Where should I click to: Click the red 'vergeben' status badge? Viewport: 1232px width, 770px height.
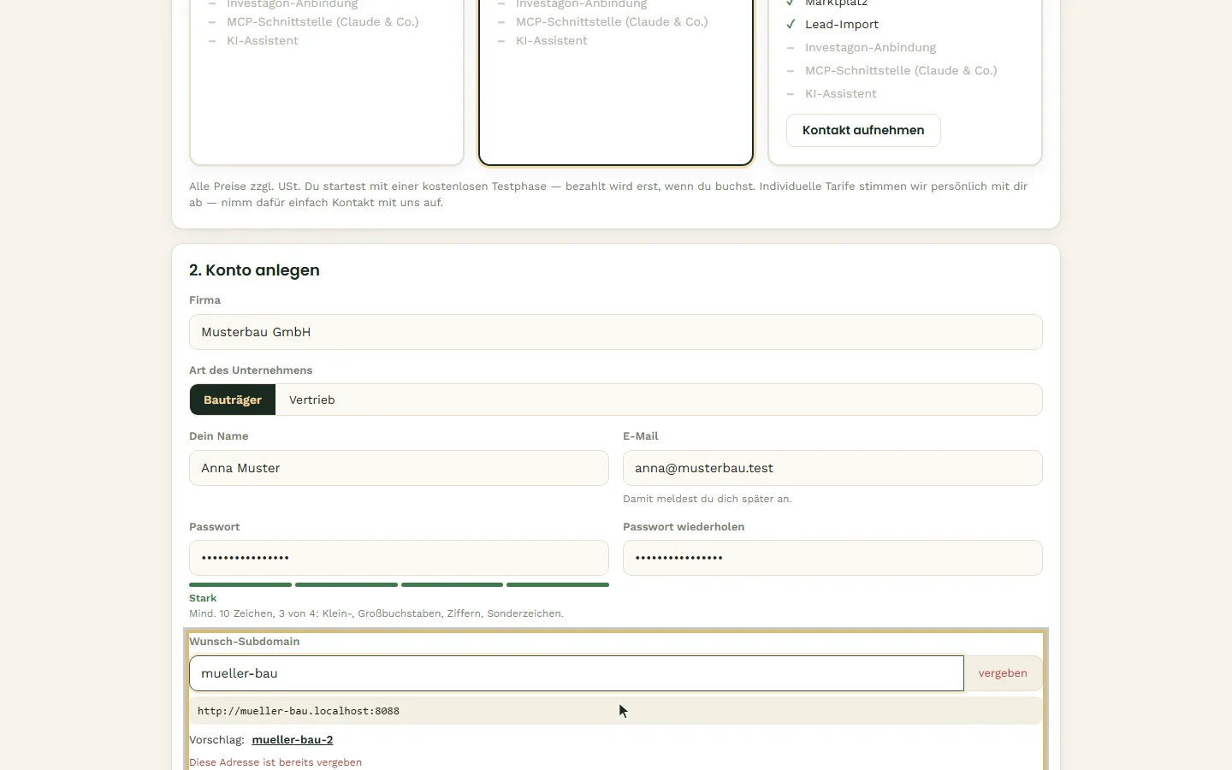click(x=1003, y=673)
